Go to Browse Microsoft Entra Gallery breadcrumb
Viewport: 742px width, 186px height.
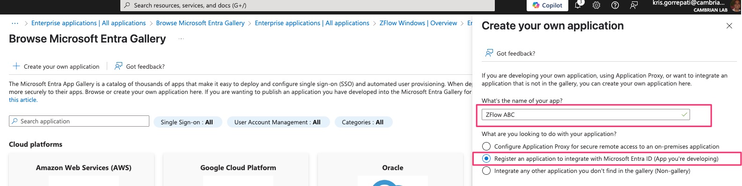coord(200,23)
